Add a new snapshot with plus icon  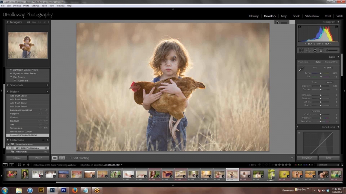47,85
